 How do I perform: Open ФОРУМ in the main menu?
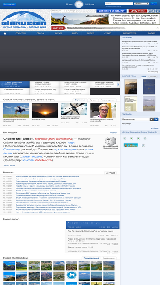[x=58, y=33]
